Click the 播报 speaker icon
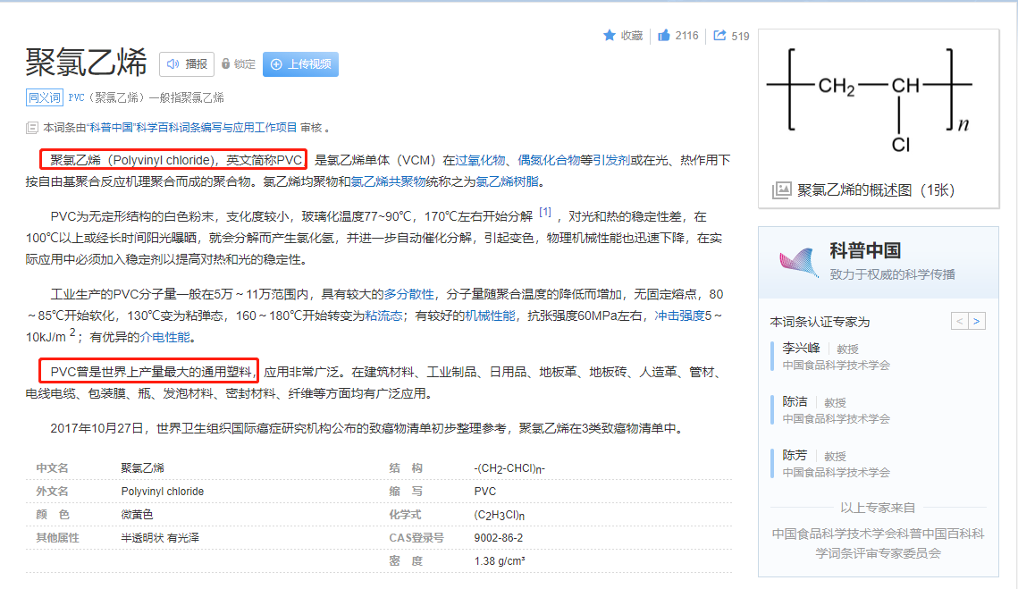Screen dimensions: 1018x589 pyautogui.click(x=172, y=63)
